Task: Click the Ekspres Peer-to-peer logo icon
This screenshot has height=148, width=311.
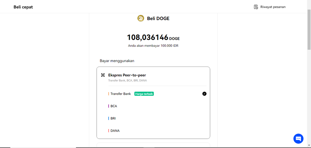Action: (103, 75)
